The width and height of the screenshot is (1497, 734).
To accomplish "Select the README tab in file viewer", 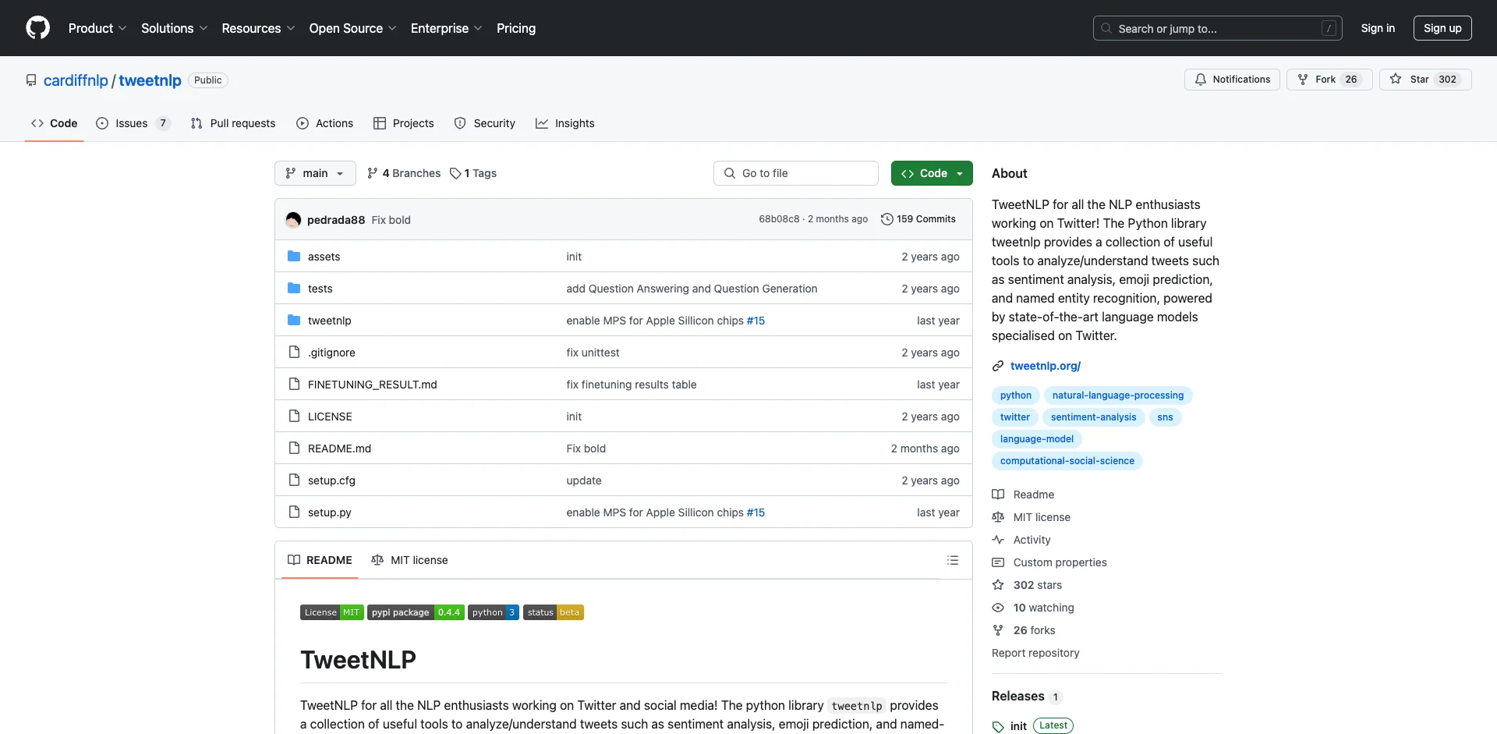I will click(x=320, y=560).
